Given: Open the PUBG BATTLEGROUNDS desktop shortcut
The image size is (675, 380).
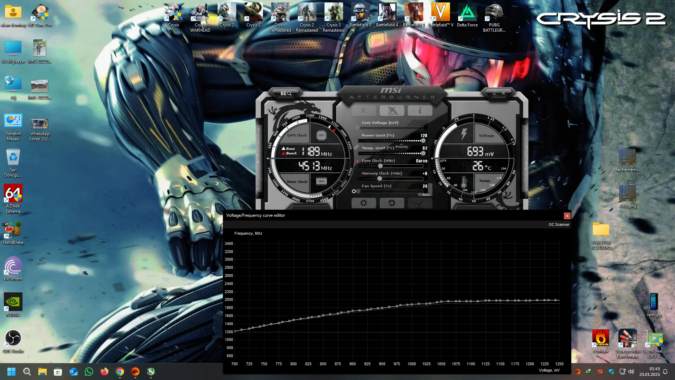Looking at the screenshot, I should pyautogui.click(x=494, y=18).
